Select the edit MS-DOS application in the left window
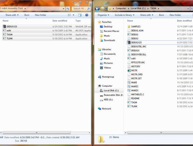The image size is (193, 146). [x=47, y=30]
